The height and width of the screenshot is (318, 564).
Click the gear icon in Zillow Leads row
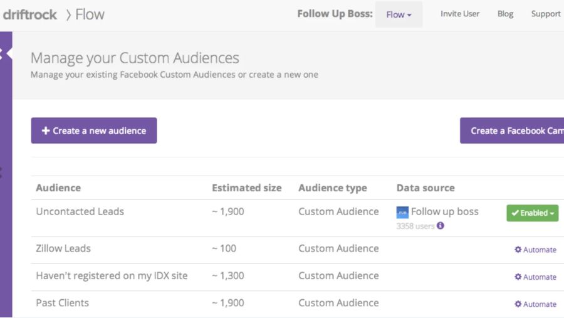point(518,249)
